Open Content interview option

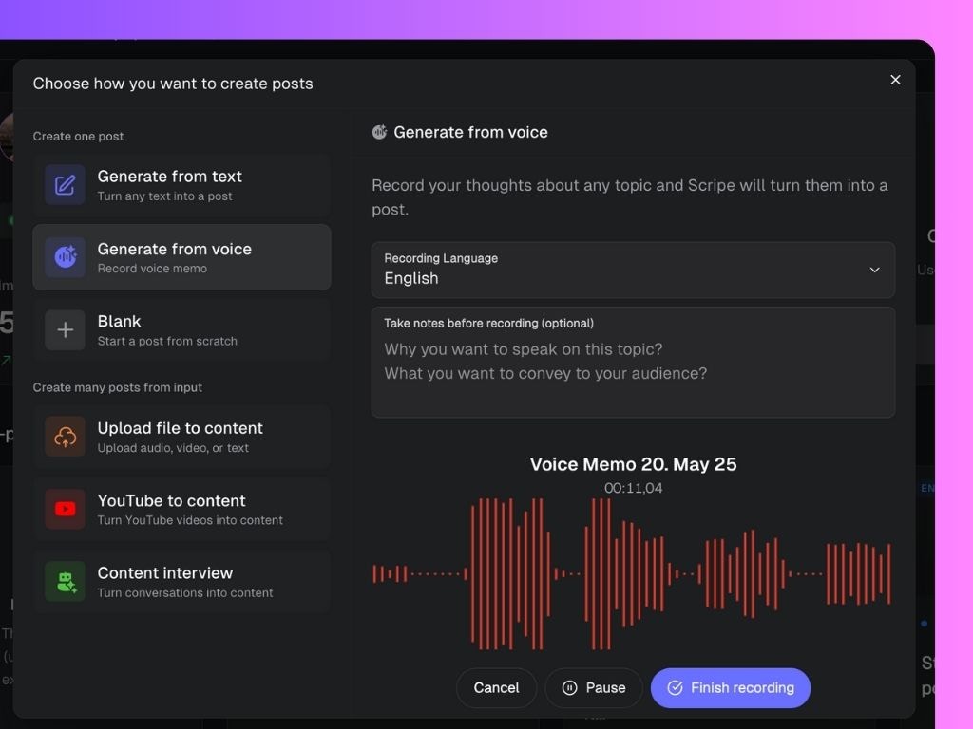click(181, 582)
